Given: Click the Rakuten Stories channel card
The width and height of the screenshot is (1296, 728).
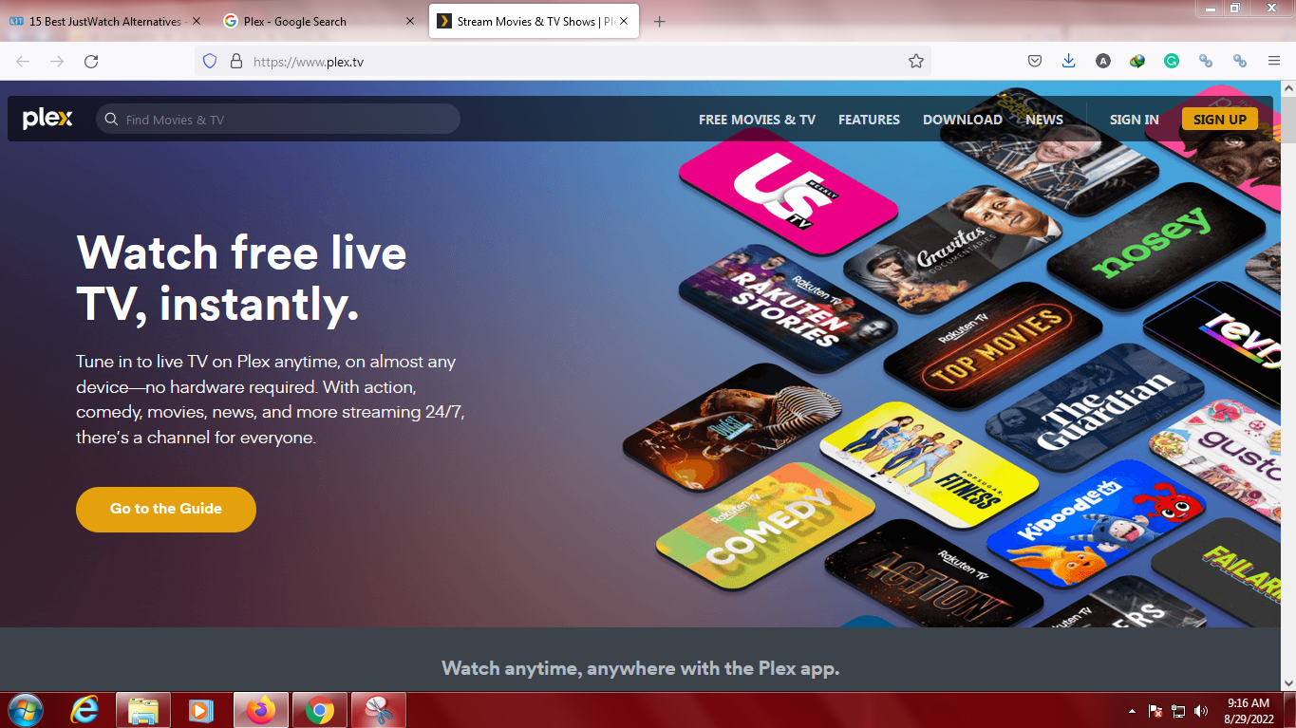Looking at the screenshot, I should click(789, 307).
